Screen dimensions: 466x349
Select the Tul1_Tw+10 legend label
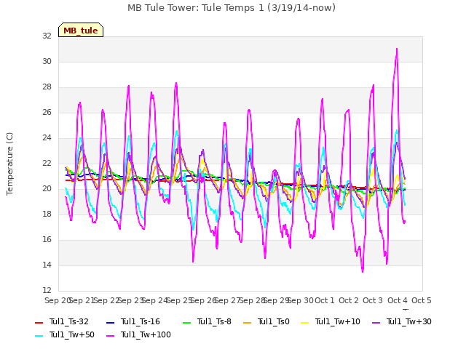click(338, 321)
